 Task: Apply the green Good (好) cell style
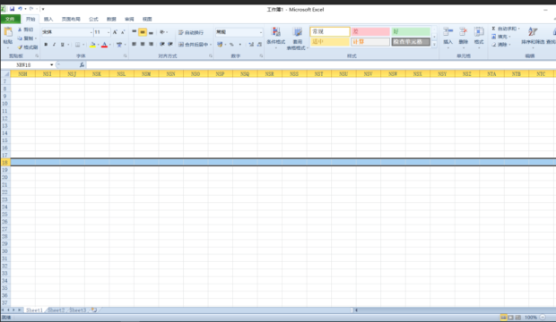(411, 31)
